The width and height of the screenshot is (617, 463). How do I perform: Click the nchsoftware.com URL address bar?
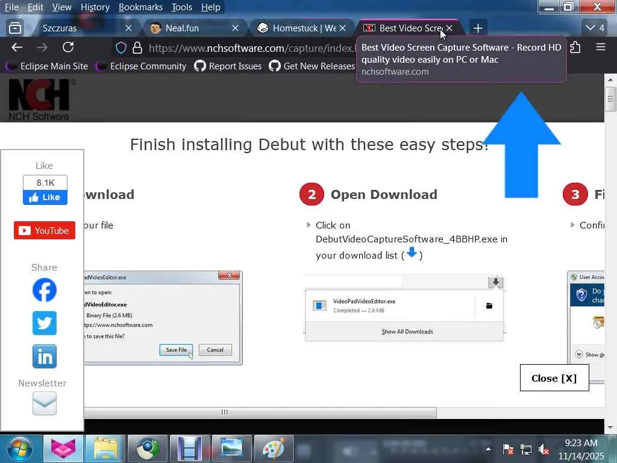pos(252,48)
